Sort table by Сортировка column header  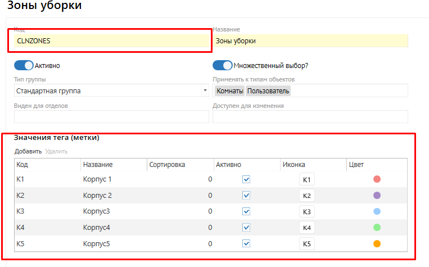(x=167, y=165)
